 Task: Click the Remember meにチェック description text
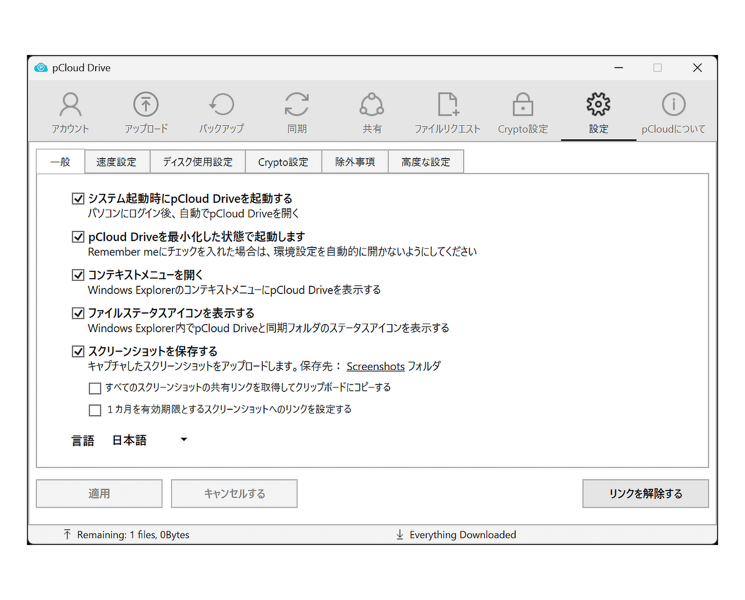pos(282,252)
